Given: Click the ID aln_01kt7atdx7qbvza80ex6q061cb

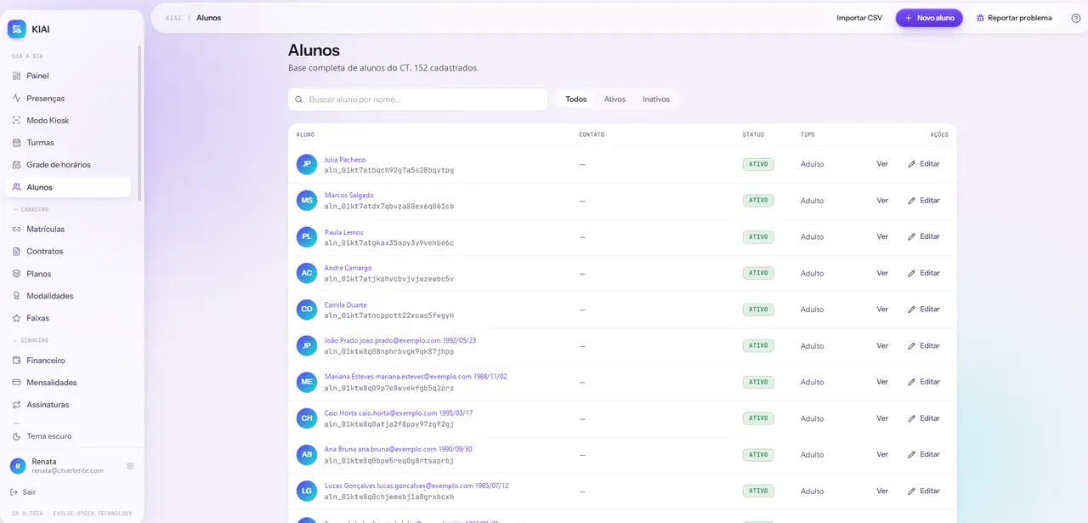Looking at the screenshot, I should (389, 207).
